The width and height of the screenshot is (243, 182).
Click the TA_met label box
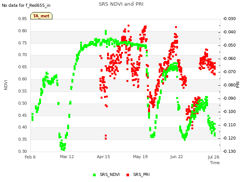(x=41, y=16)
